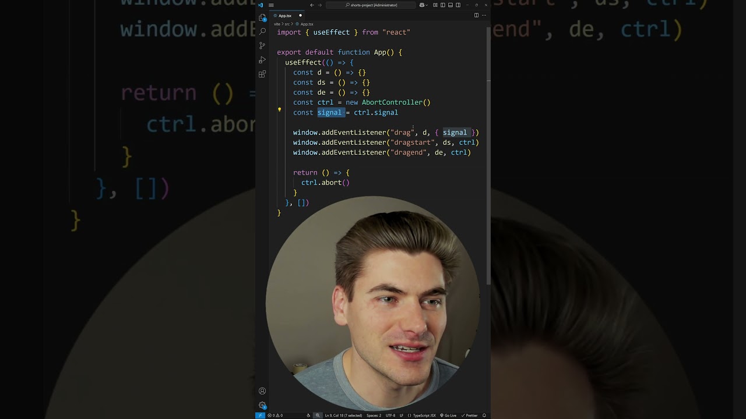Open the Explorer view in activity bar

coord(262,17)
